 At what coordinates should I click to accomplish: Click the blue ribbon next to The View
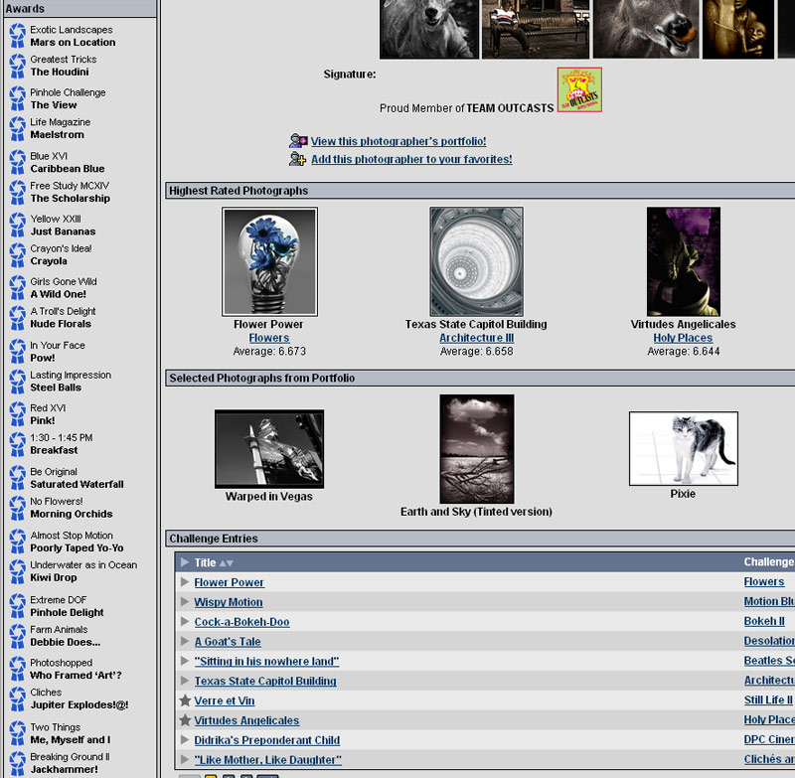coord(17,98)
